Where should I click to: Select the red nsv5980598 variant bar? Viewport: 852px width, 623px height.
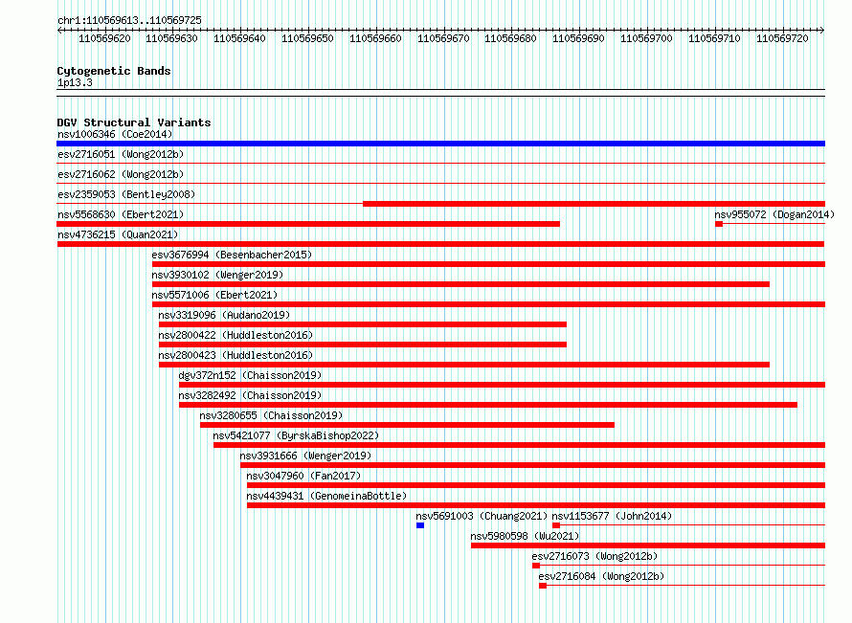tap(648, 545)
